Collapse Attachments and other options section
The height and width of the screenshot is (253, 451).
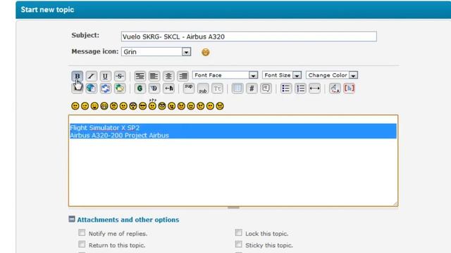72,219
